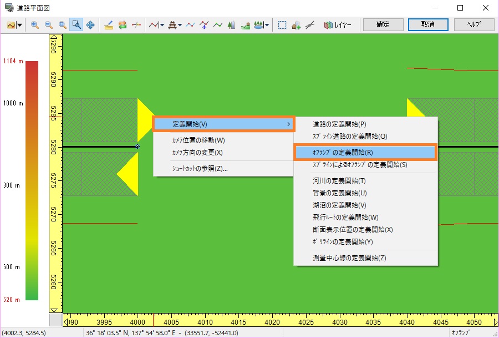This screenshot has height=338, width=499.
Task: Click the zoom out magnifier icon
Action: (49, 25)
